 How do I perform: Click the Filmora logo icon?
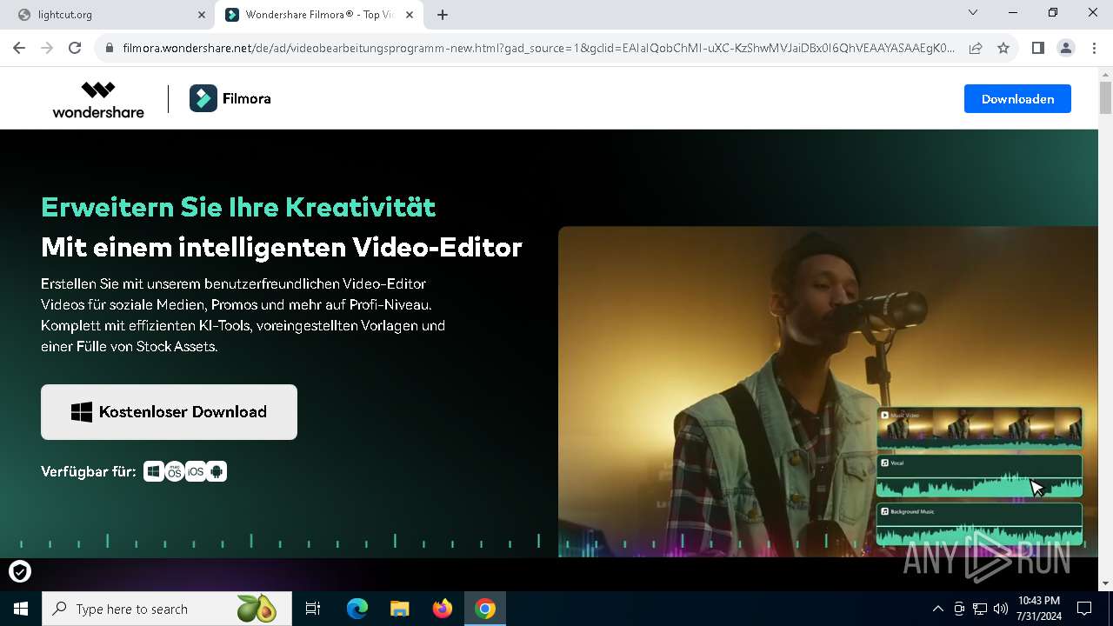click(x=203, y=98)
